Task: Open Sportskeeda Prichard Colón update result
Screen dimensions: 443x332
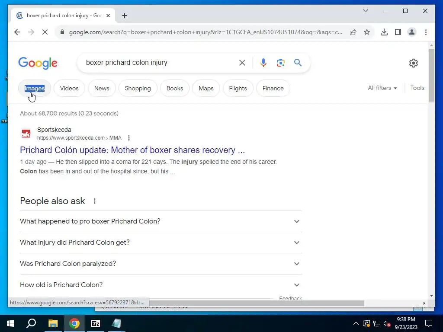Action: (132, 150)
